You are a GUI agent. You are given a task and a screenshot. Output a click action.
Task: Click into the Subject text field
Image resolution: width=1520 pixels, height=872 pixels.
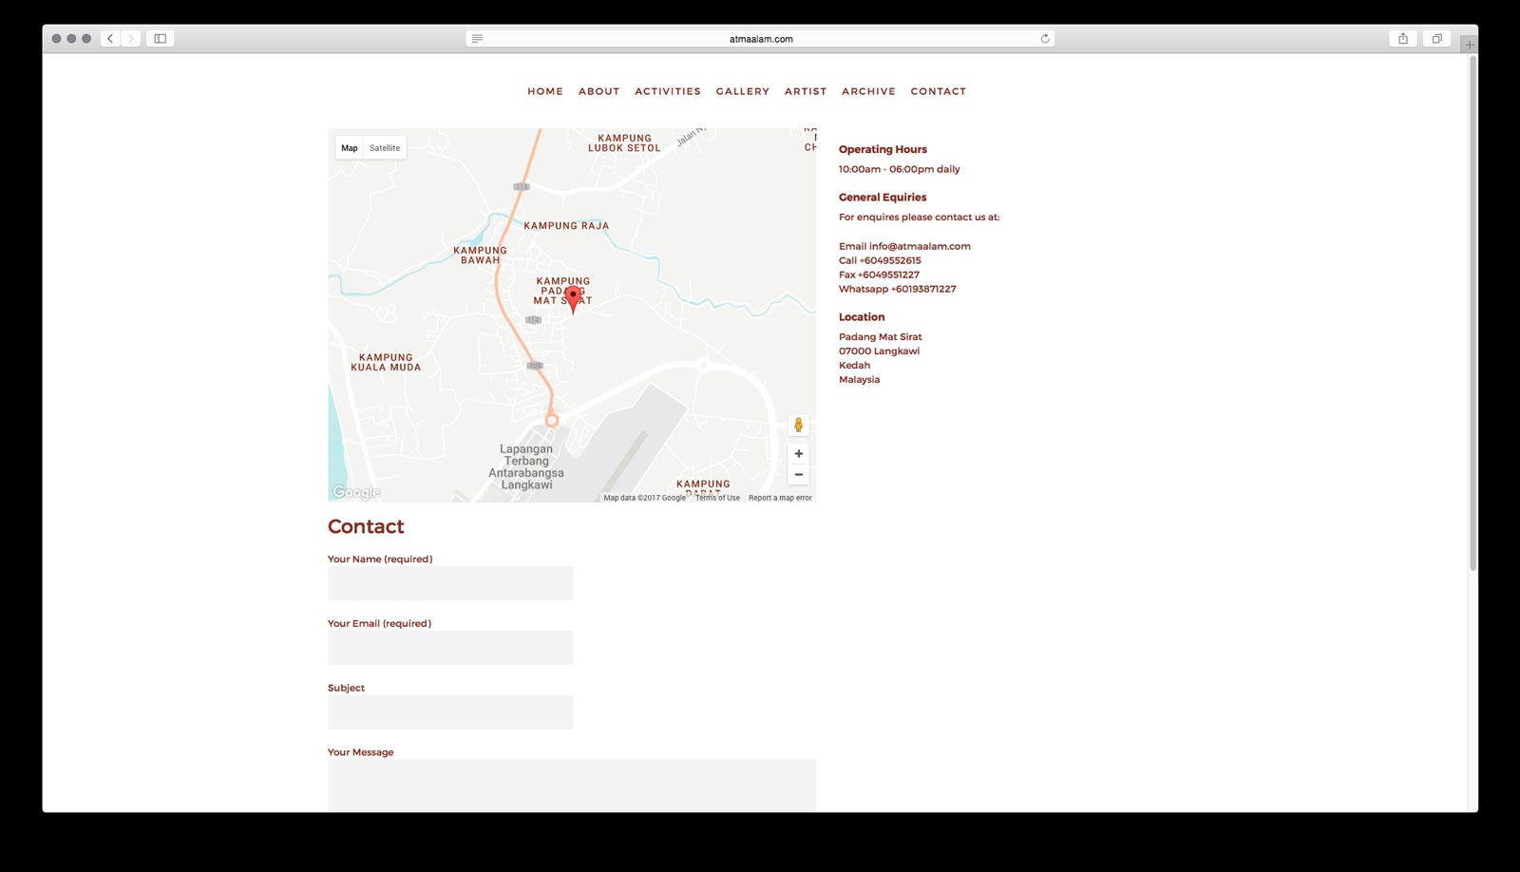tap(450, 712)
